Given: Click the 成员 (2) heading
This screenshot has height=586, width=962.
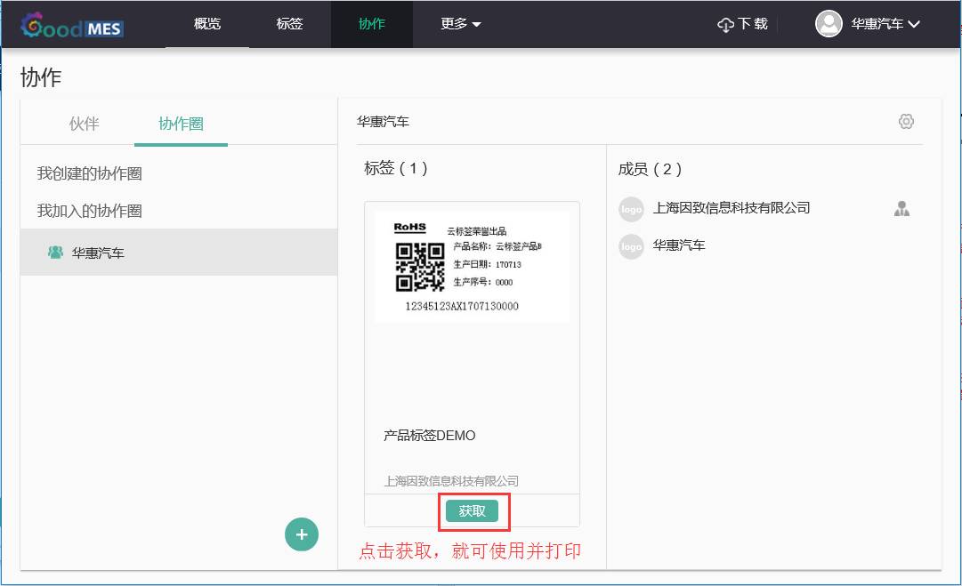Looking at the screenshot, I should tap(650, 169).
